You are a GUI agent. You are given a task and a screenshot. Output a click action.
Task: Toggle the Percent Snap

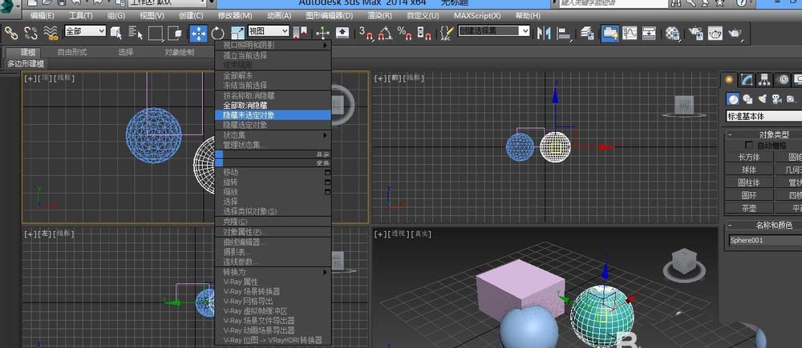404,33
